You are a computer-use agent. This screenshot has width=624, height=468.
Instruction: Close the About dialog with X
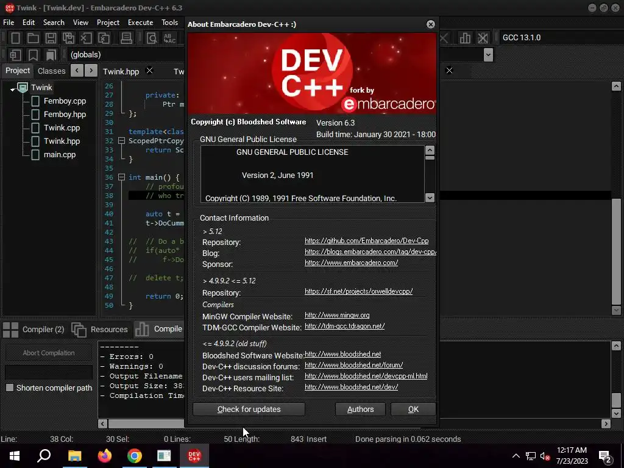431,24
